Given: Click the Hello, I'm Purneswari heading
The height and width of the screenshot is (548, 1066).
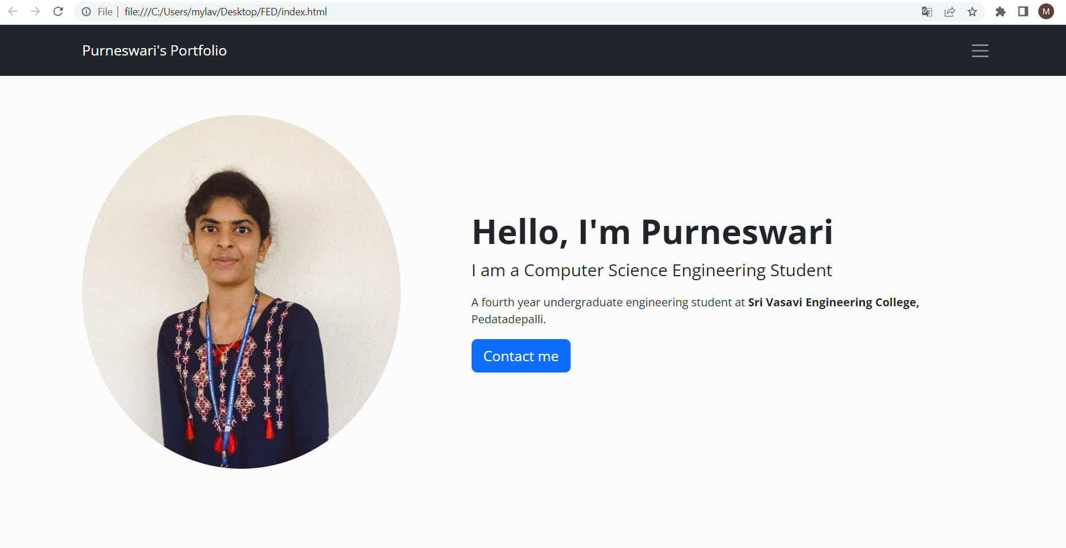Looking at the screenshot, I should 652,232.
